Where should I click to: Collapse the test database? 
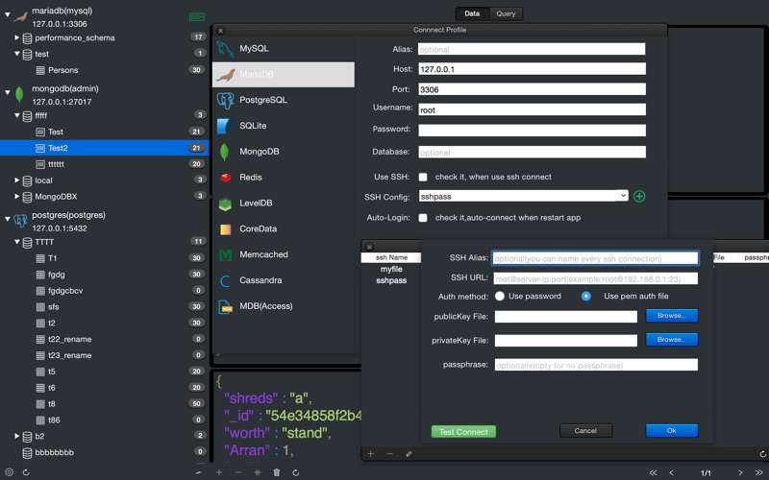[x=16, y=54]
